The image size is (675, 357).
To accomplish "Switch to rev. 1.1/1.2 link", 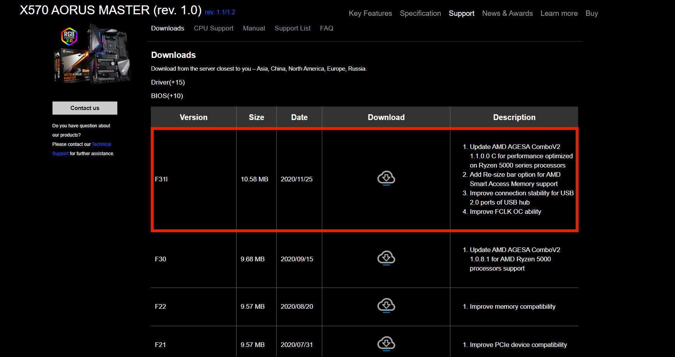I will coord(220,12).
